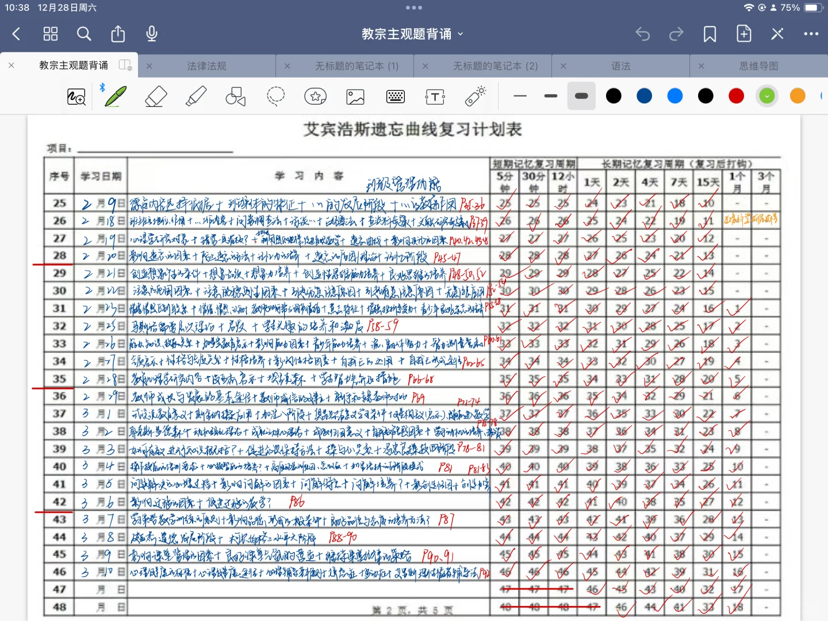Image resolution: width=828 pixels, height=621 pixels.
Task: Activate the Lasso selection tool
Action: coord(276,96)
